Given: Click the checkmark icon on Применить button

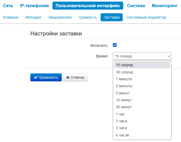Looking at the screenshot, I should [x=35, y=77].
